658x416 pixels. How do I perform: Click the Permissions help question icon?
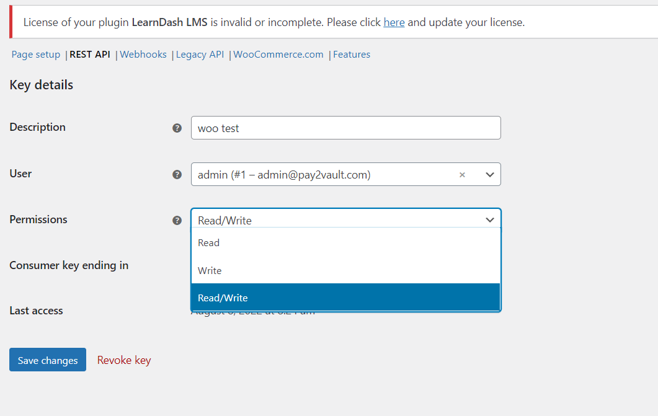(177, 221)
